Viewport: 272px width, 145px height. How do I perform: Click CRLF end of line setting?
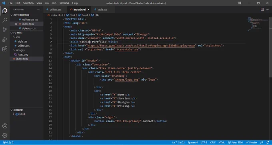pos(213,143)
